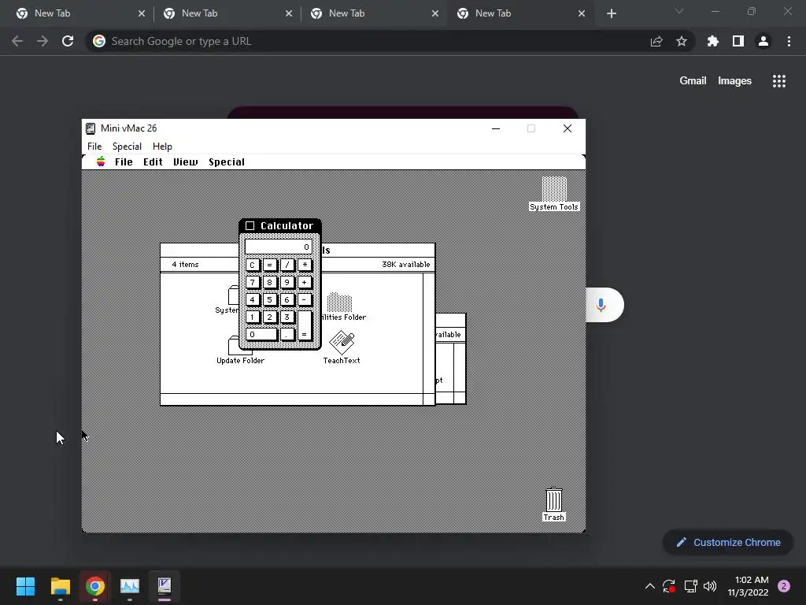
Task: Open the Google apps grid icon
Action: (779, 81)
